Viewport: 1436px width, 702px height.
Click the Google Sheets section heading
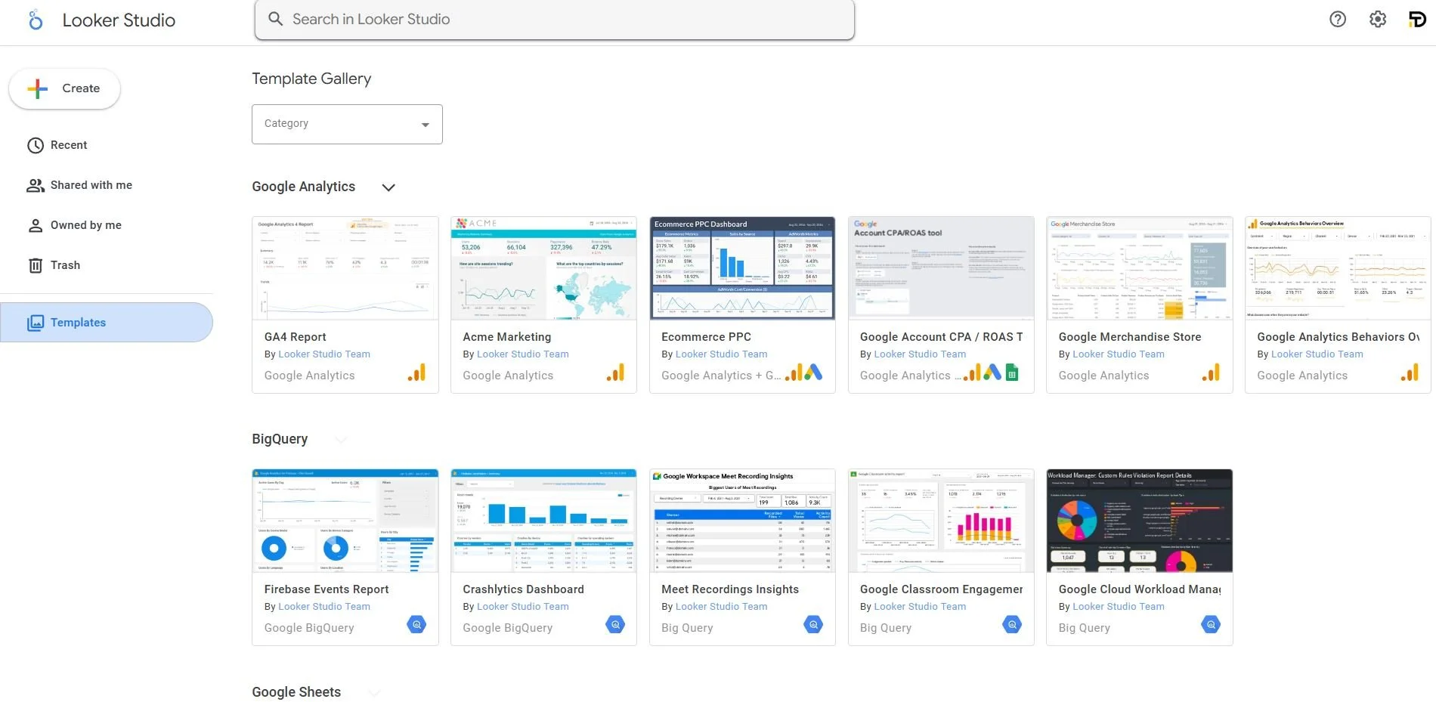296,692
